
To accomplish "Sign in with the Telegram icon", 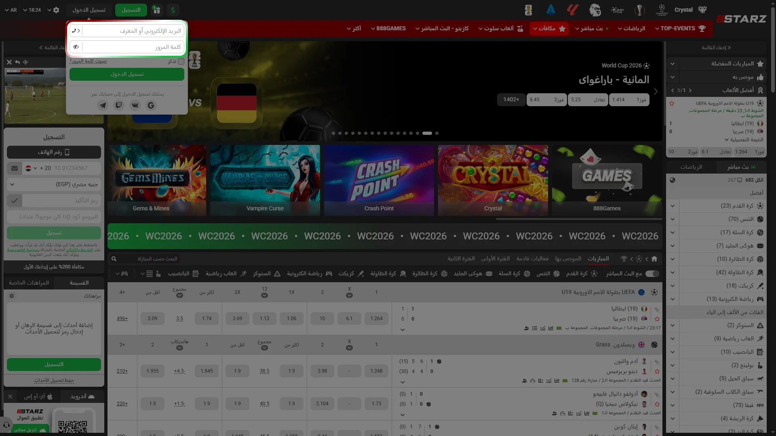I will click(103, 105).
